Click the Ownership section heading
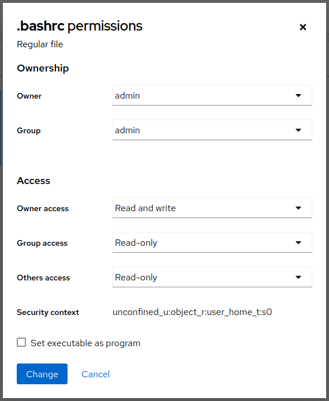The width and height of the screenshot is (329, 401). point(43,68)
